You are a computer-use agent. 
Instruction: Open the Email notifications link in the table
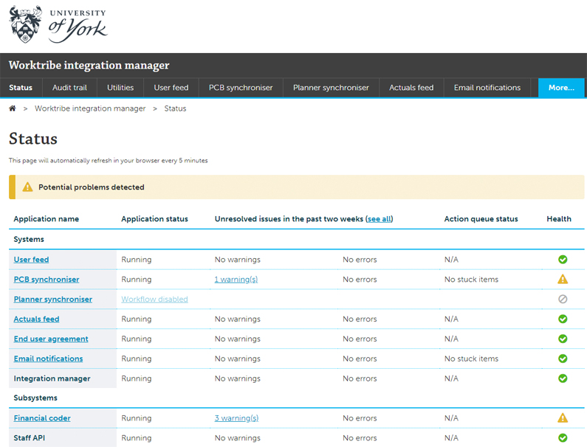pyautogui.click(x=48, y=358)
